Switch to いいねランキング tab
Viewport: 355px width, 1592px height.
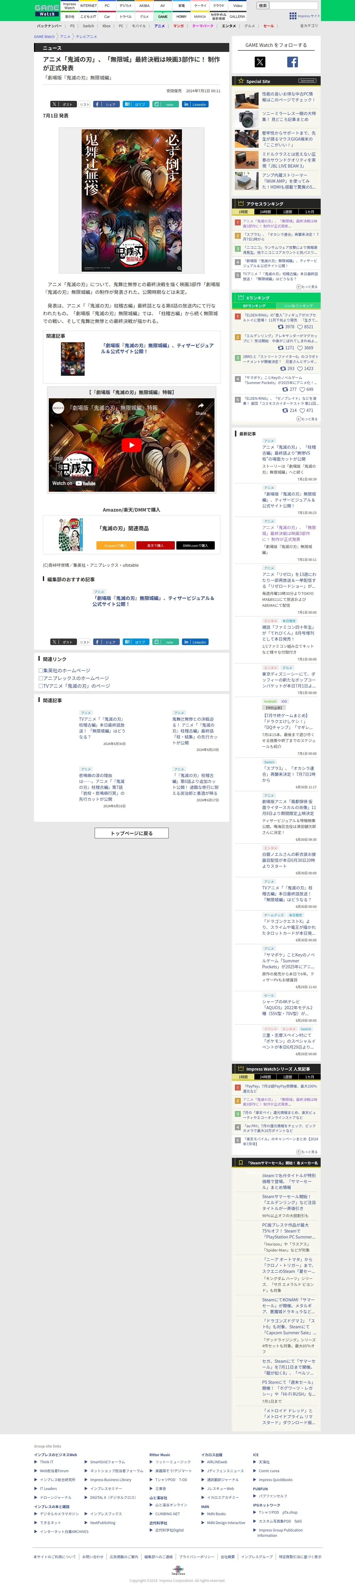298,306
